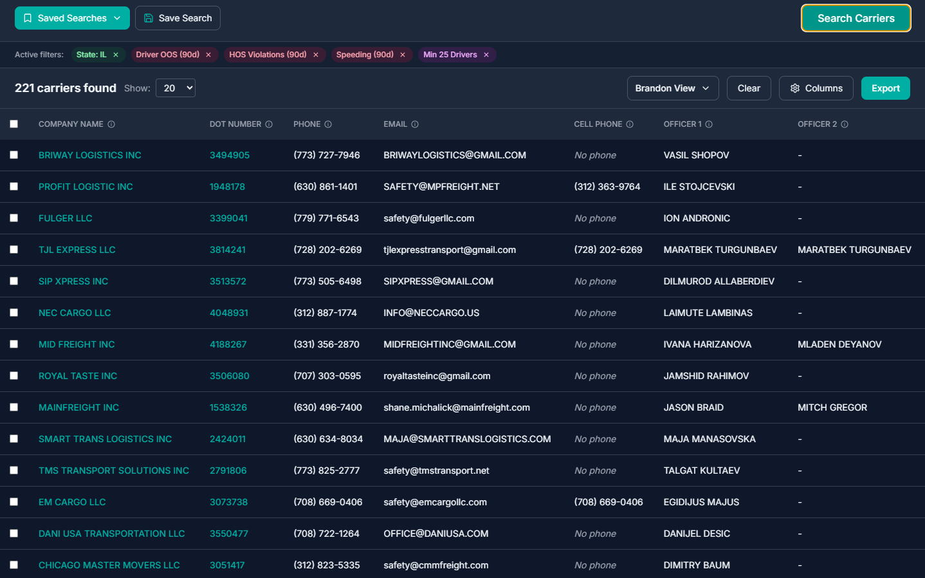Check the BRIWAY LOGISTICS INC row checkbox
Viewport: 925px width, 578px height.
click(x=14, y=155)
